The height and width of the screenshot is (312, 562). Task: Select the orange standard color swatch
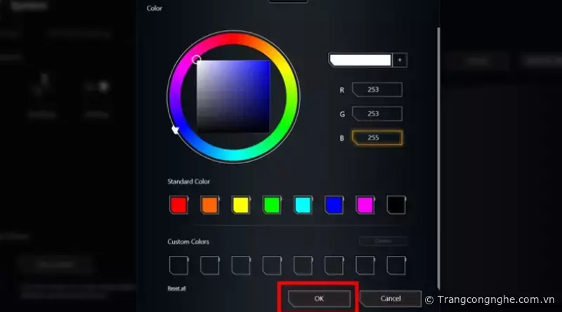pyautogui.click(x=209, y=205)
